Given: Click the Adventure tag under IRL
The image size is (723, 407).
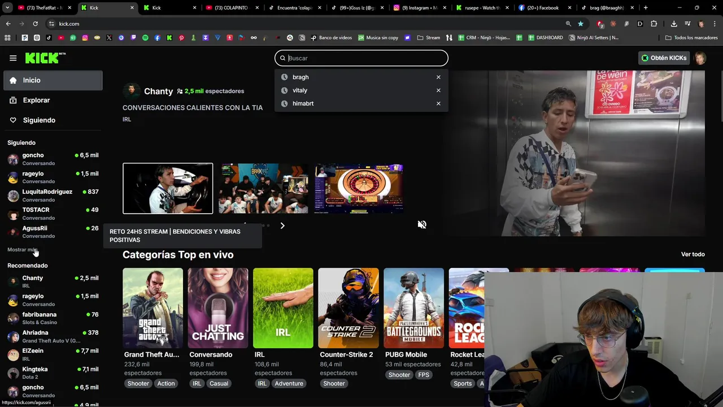Looking at the screenshot, I should [x=289, y=383].
